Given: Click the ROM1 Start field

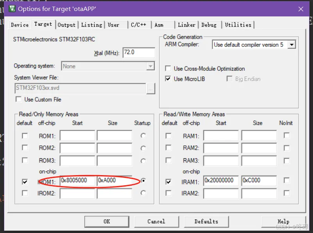Looking at the screenshot, I should [77, 136].
